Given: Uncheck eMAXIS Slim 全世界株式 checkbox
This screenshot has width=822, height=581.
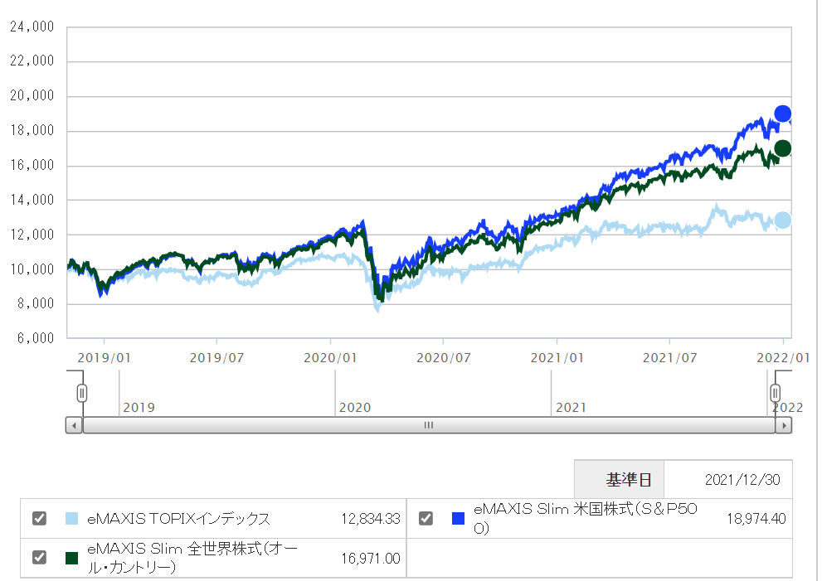Looking at the screenshot, I should click(x=39, y=557).
